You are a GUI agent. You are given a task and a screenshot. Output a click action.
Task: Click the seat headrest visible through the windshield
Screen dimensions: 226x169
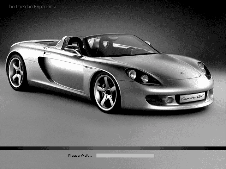coord(105,43)
